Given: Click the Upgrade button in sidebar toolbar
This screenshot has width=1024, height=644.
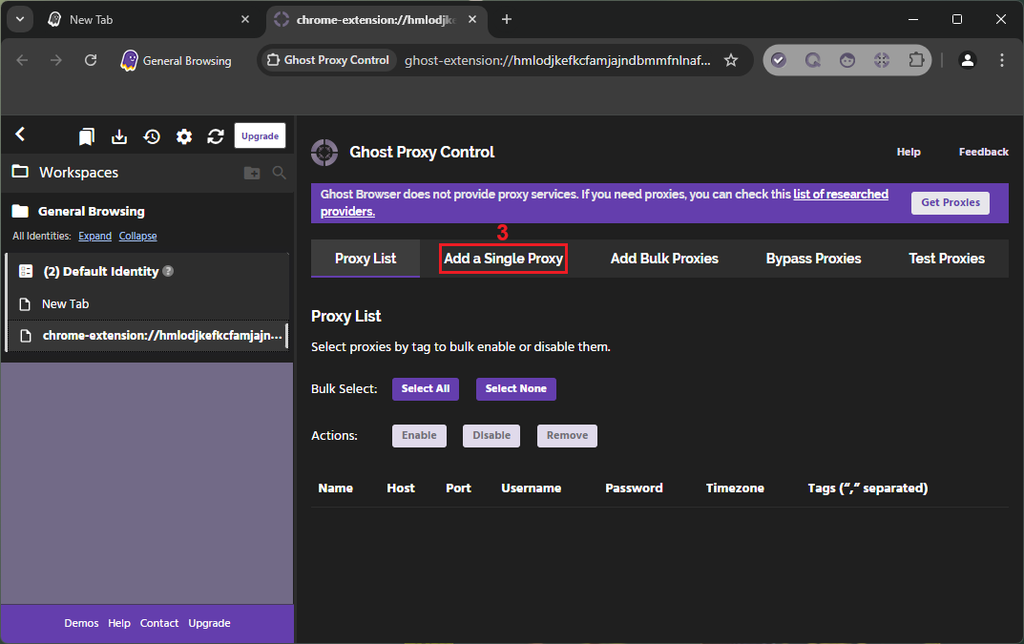Looking at the screenshot, I should pyautogui.click(x=260, y=135).
